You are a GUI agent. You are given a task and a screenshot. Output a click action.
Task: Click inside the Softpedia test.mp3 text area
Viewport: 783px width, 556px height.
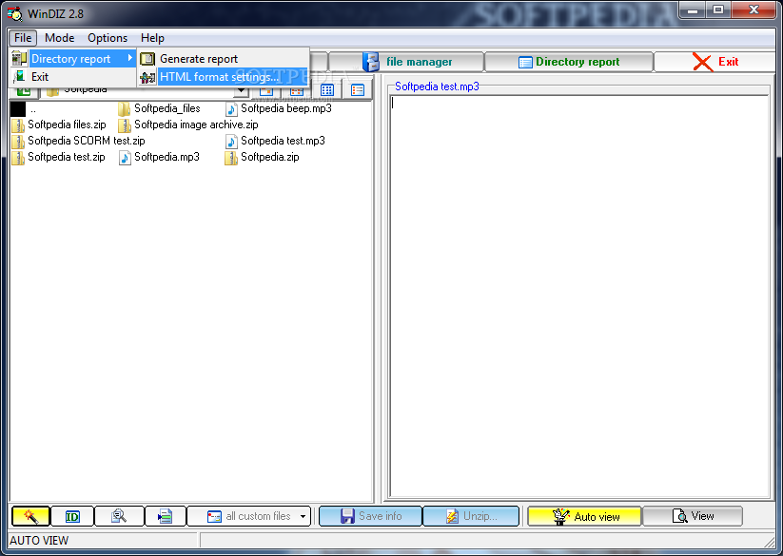point(578,296)
